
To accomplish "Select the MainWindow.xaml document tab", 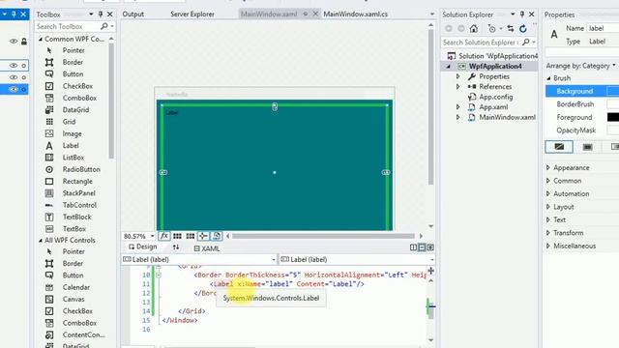I will [x=269, y=14].
